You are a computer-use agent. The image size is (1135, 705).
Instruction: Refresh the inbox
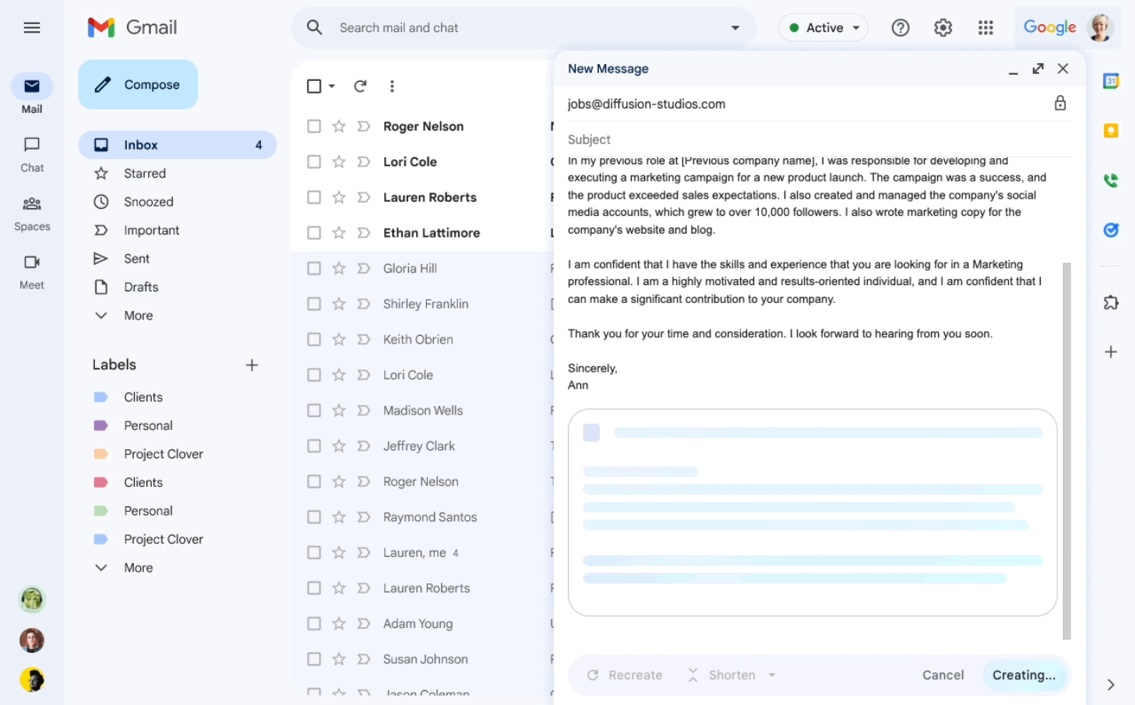(360, 86)
